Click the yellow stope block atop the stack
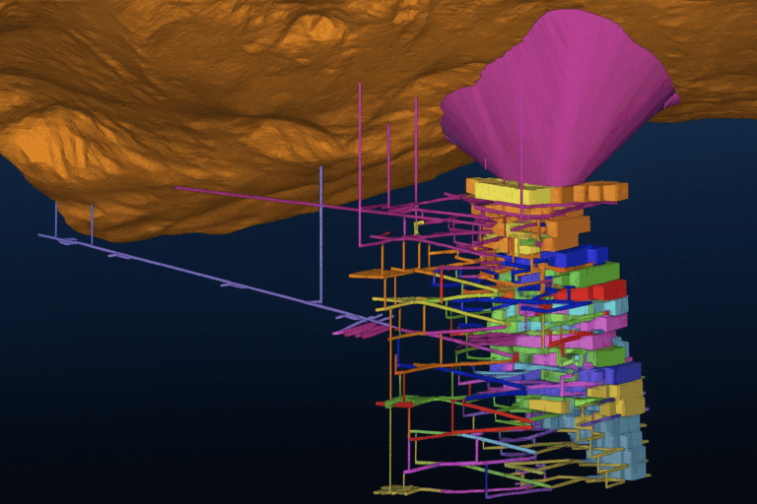Image resolution: width=757 pixels, height=504 pixels. pos(511,191)
